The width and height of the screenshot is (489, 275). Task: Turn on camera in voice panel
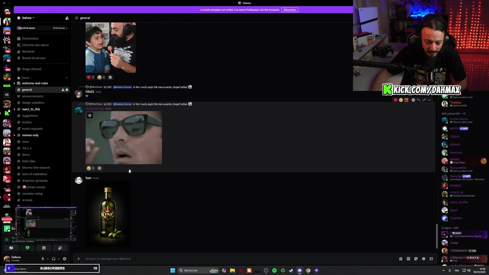(11, 248)
